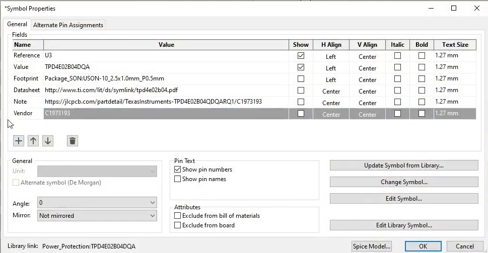Enable Show checkbox for Note row
This screenshot has width=488, height=253.
pos(301,102)
